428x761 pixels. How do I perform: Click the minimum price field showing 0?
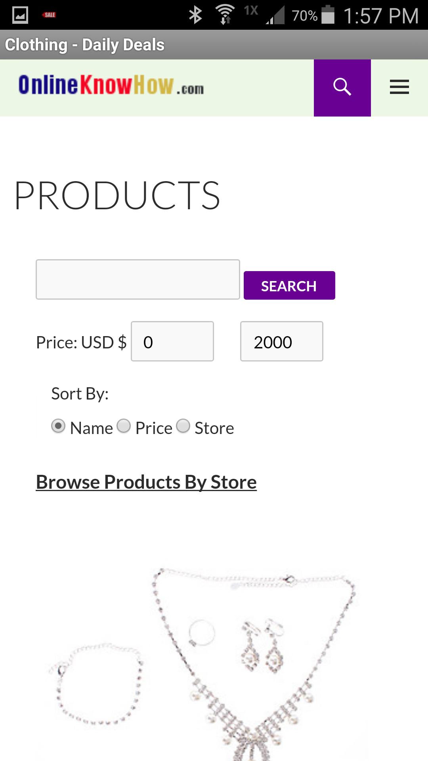click(x=172, y=341)
